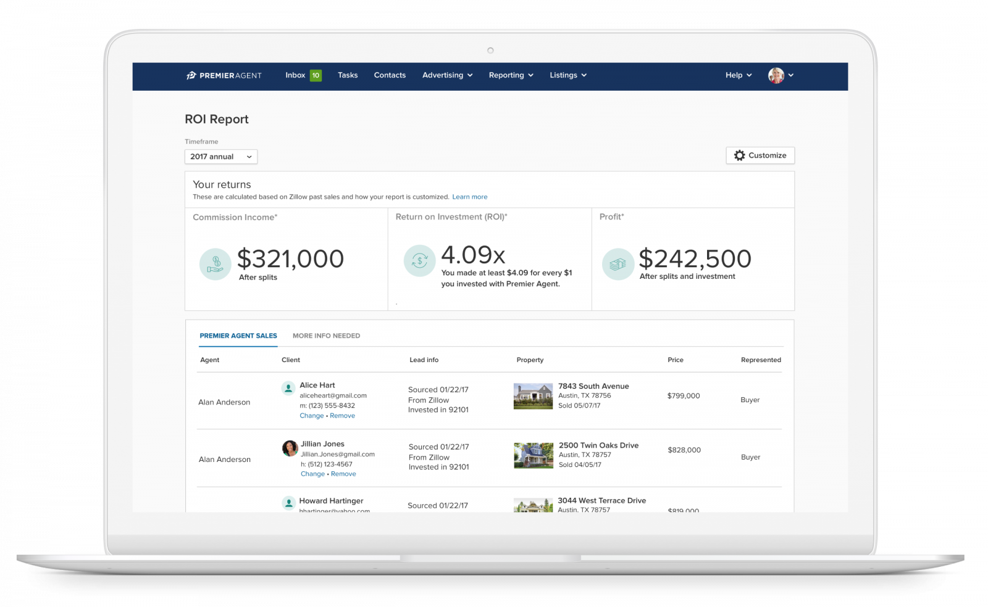Go to Tasks in the navigation bar
988x607 pixels.
point(348,75)
